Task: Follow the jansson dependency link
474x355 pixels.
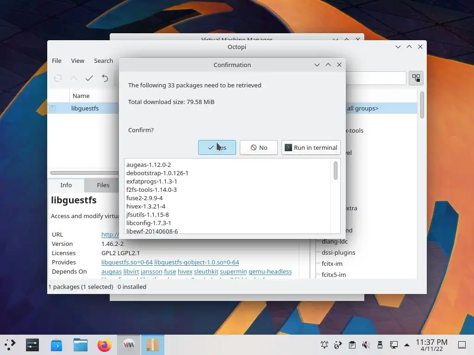Action: (151, 272)
